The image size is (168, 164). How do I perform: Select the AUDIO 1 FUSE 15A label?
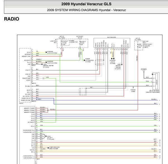(65, 43)
